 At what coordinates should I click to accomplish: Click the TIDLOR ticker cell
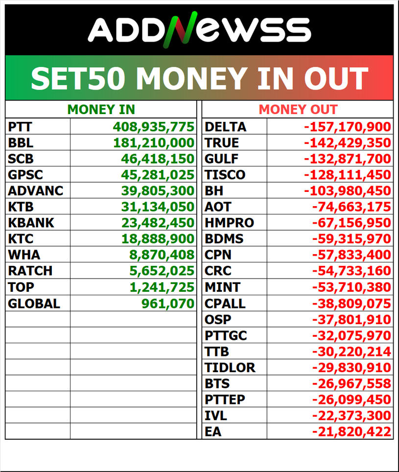click(x=230, y=367)
